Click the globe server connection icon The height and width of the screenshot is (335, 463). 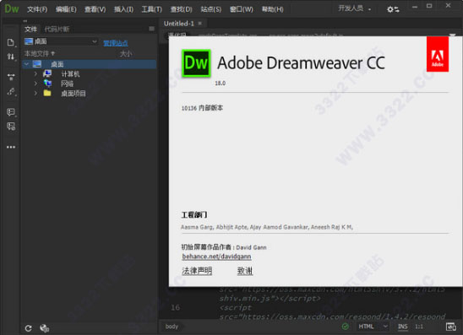pyautogui.click(x=44, y=328)
